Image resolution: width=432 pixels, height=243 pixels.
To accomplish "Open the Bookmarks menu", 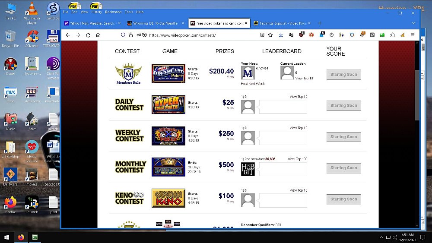I will [x=113, y=12].
